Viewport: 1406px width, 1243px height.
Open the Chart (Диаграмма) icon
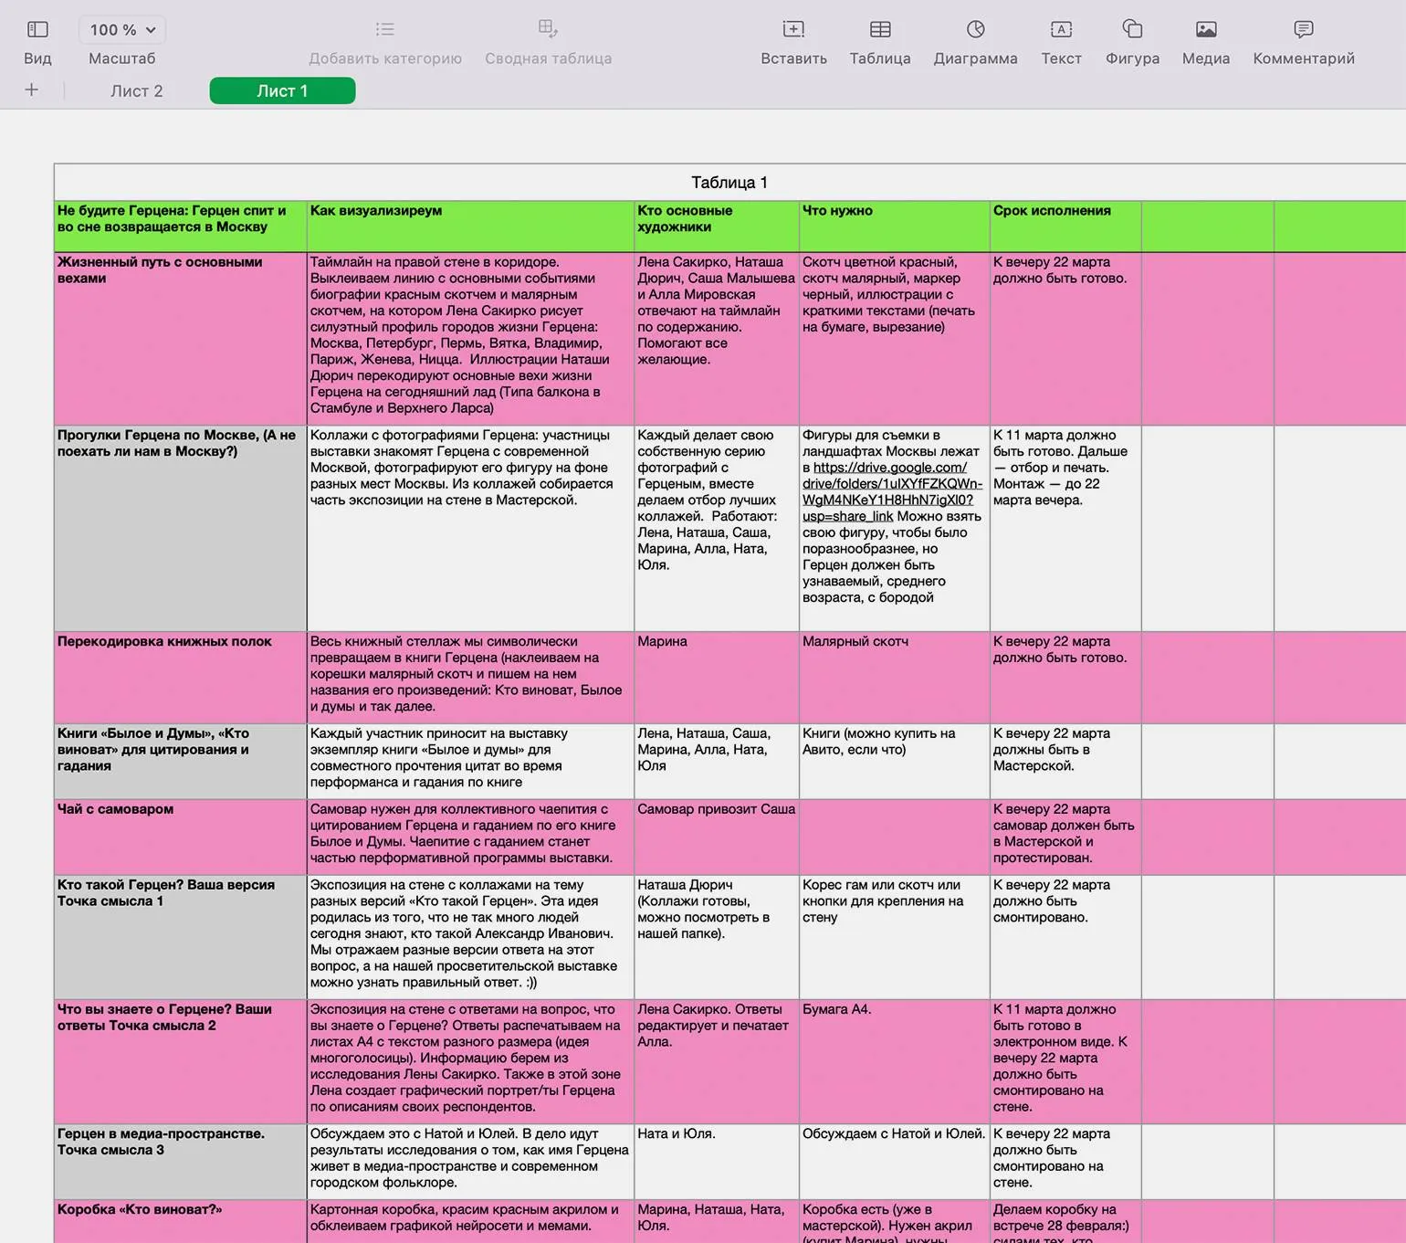975,30
